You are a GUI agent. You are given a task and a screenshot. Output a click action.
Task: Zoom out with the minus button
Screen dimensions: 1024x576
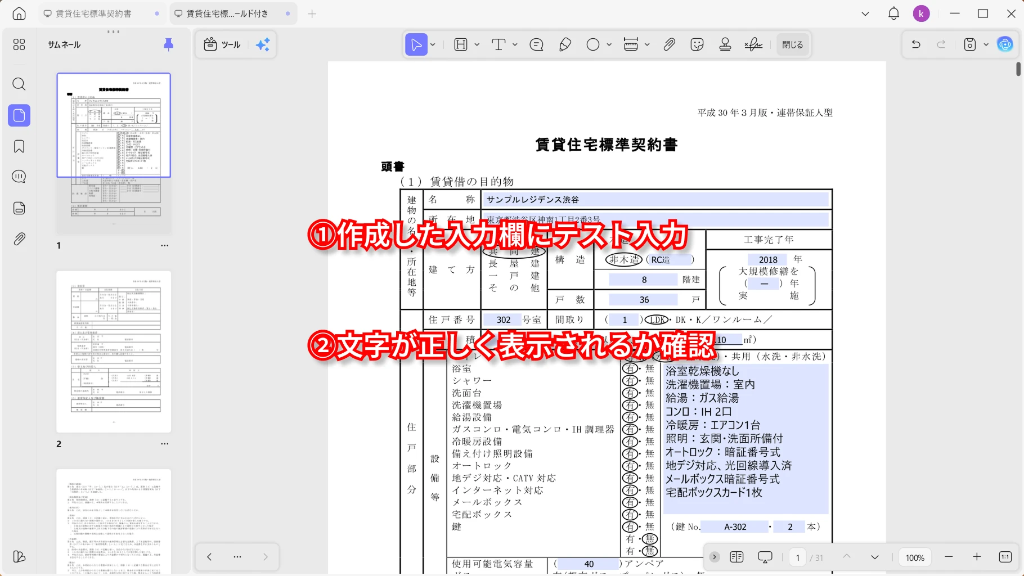click(x=949, y=557)
